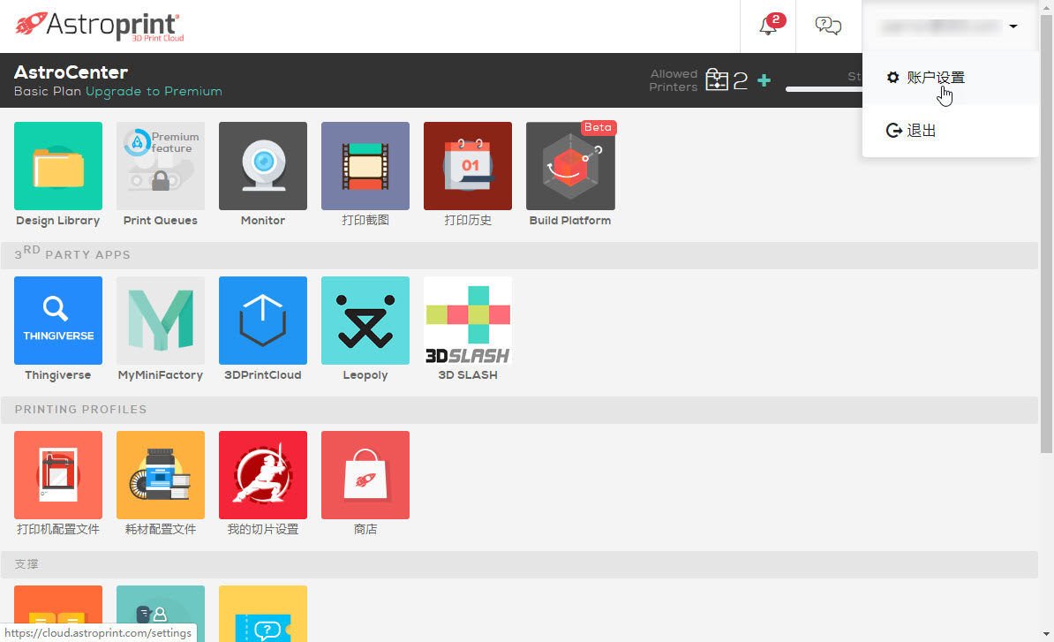Open the 商店 store app
The width and height of the screenshot is (1054, 642).
coord(365,475)
